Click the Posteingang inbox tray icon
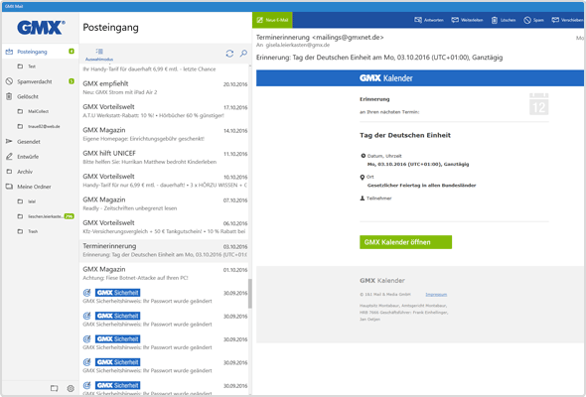 click(x=9, y=52)
